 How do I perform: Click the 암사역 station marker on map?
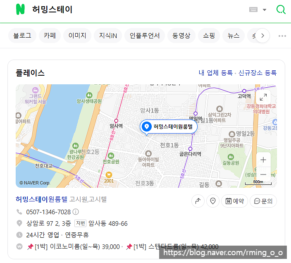[x=116, y=121]
